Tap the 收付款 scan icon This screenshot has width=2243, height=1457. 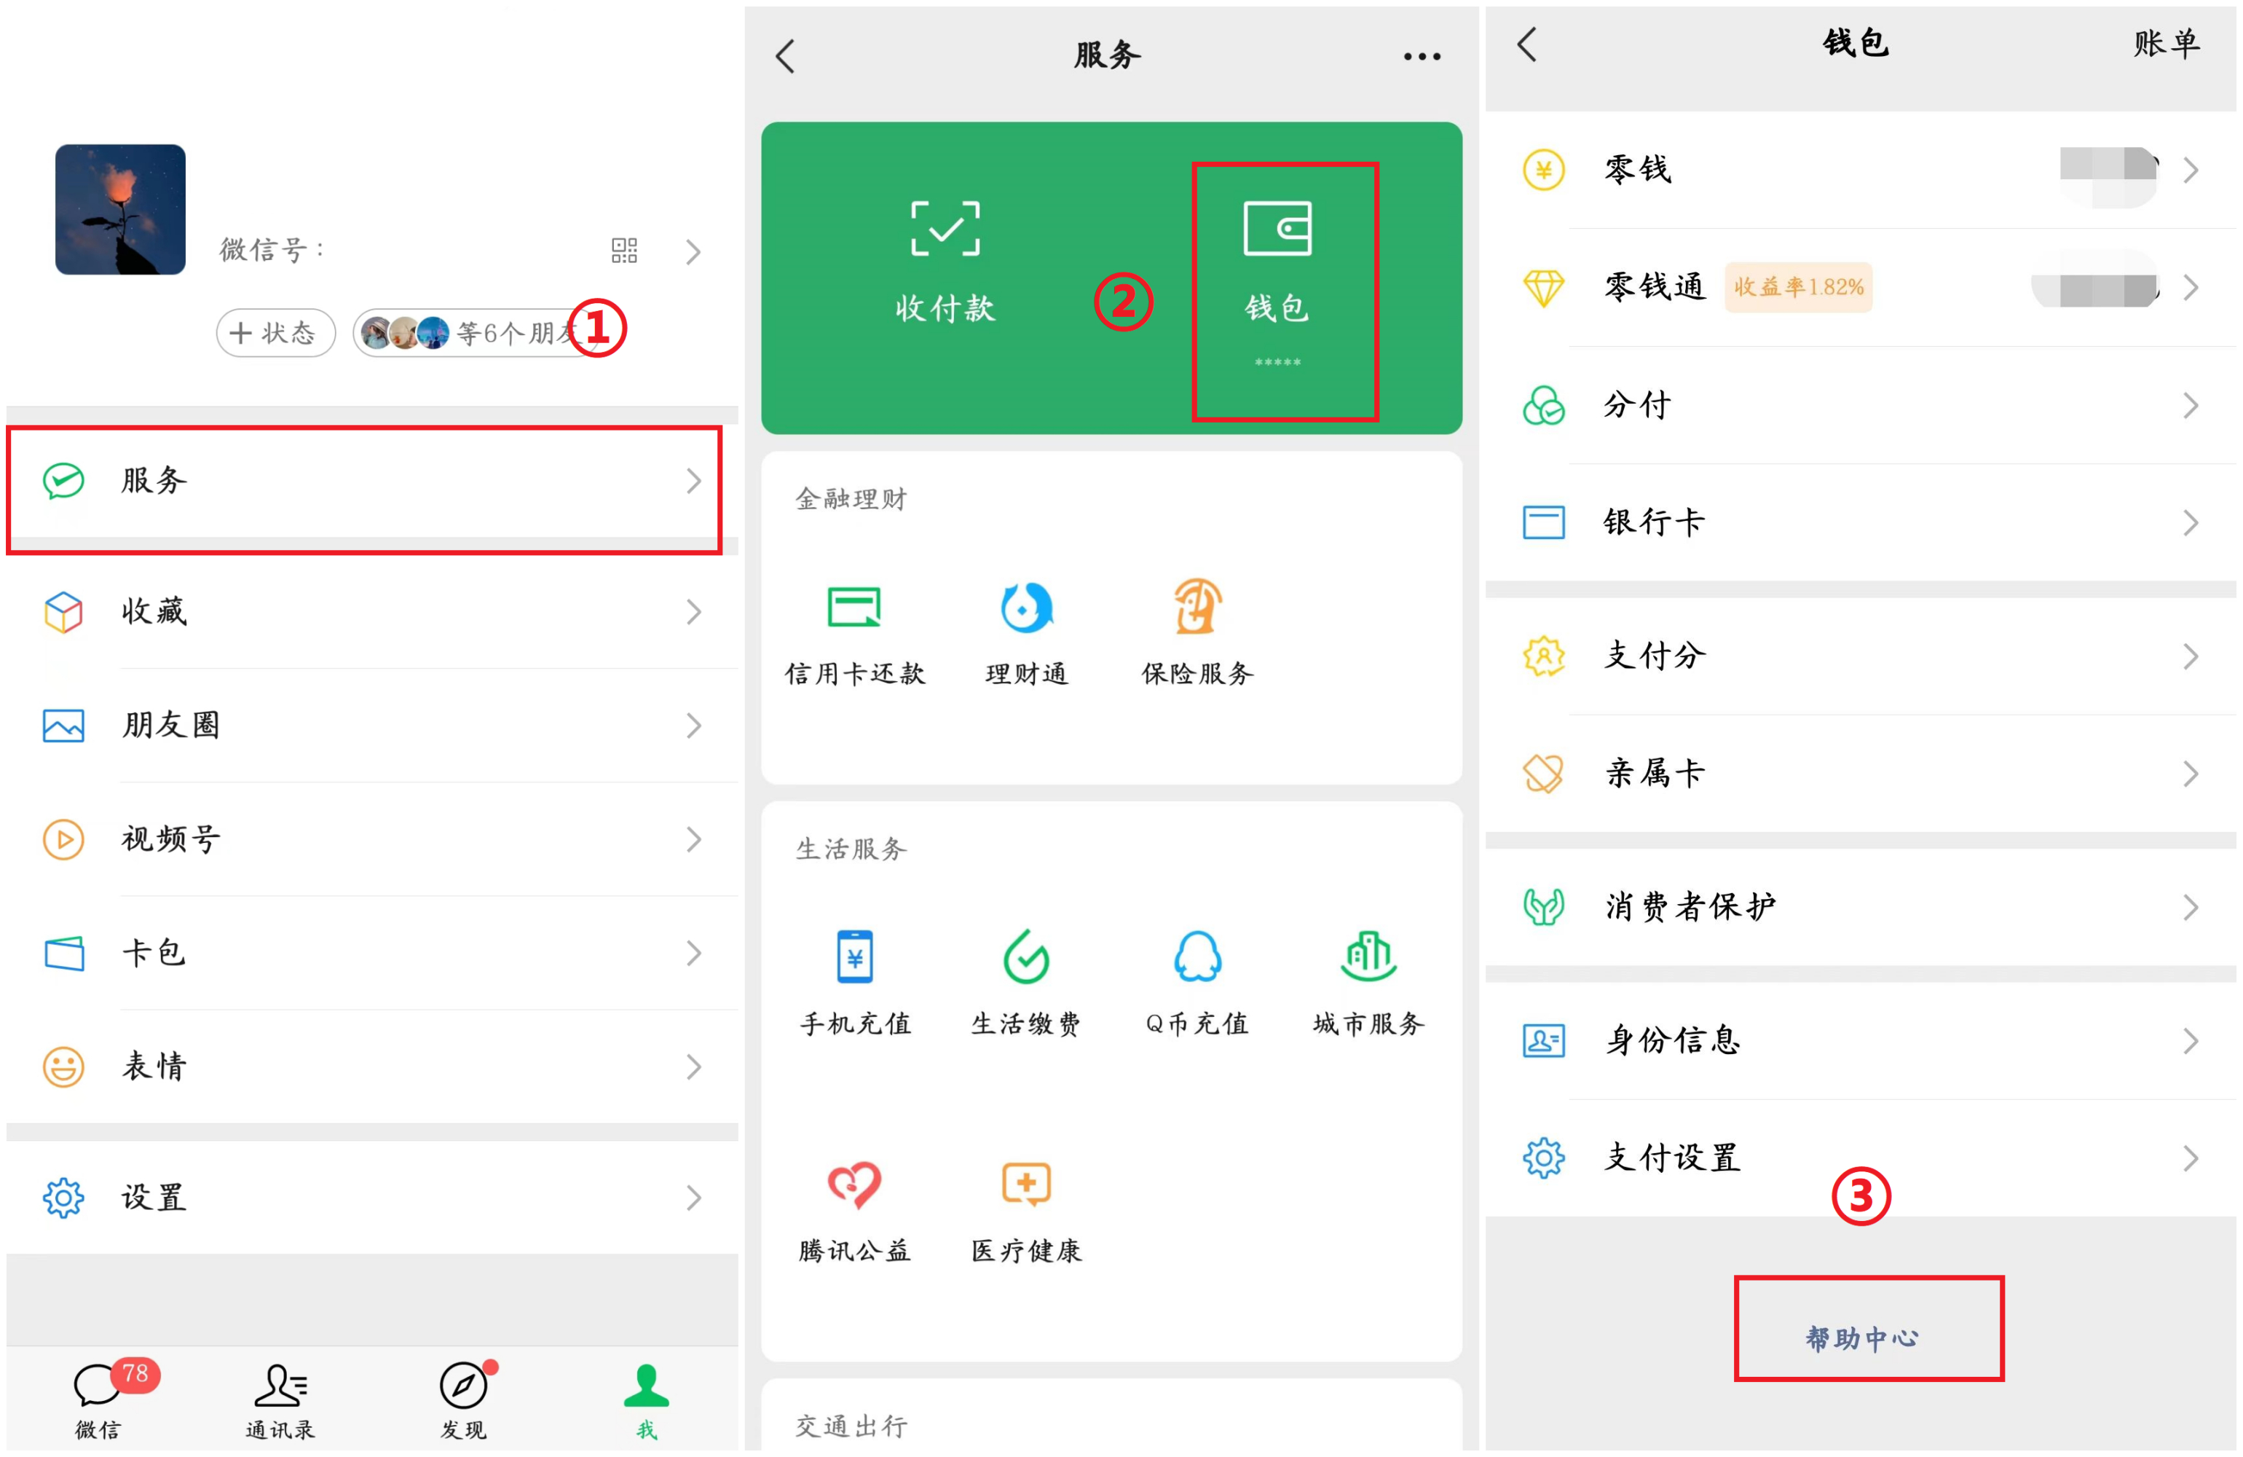(x=945, y=227)
